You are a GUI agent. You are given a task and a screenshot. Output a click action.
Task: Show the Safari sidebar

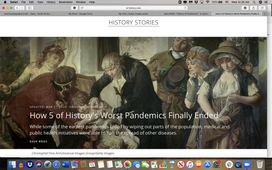pyautogui.click(x=30, y=8)
